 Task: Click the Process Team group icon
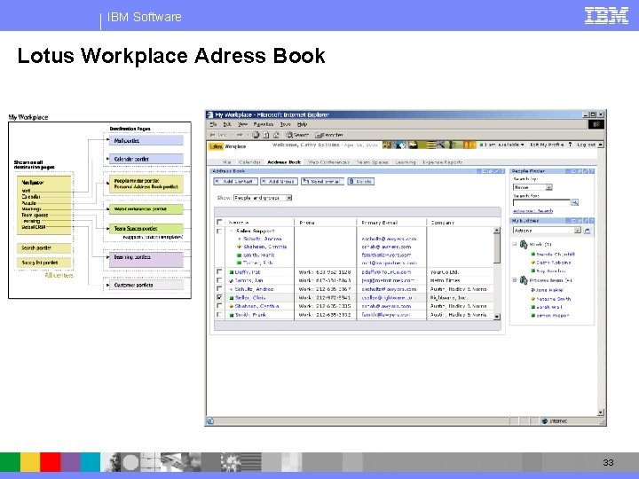coord(524,280)
